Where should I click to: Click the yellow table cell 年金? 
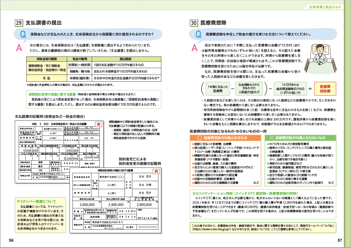pos(47,78)
